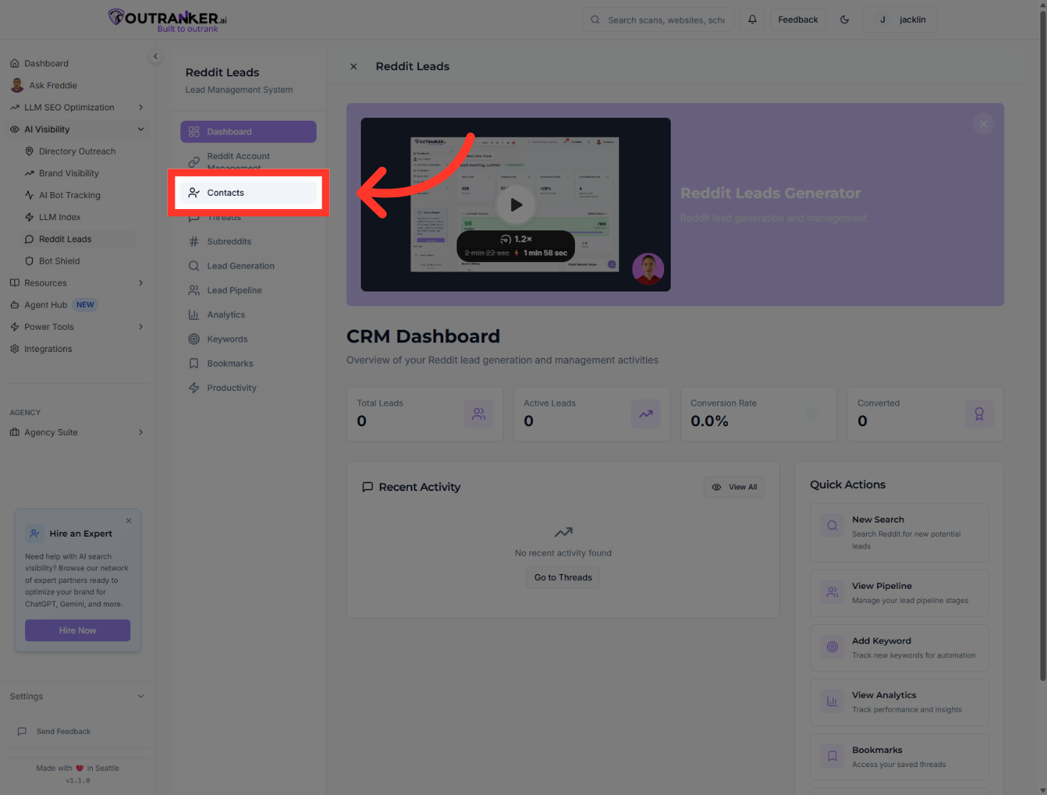Expand Power Tools chevron
The image size is (1047, 795).
141,327
